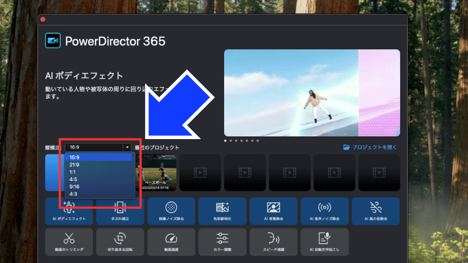The image size is (468, 263).
Task: Click the folder icon beside プロジェクトを開く
Action: click(x=346, y=147)
